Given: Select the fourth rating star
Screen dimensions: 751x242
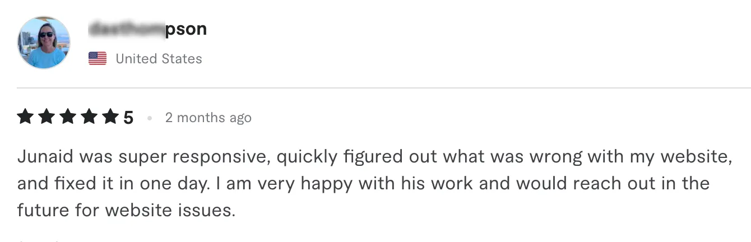Looking at the screenshot, I should click(89, 118).
